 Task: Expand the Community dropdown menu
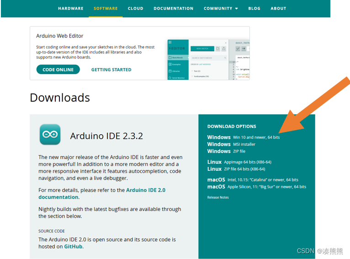click(221, 9)
